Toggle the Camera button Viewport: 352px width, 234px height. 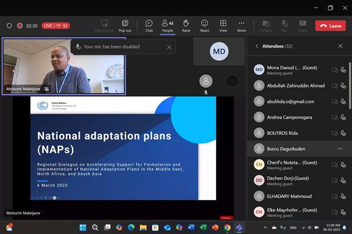(266, 26)
